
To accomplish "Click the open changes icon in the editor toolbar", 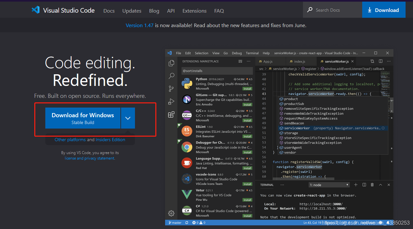I will click(x=372, y=61).
